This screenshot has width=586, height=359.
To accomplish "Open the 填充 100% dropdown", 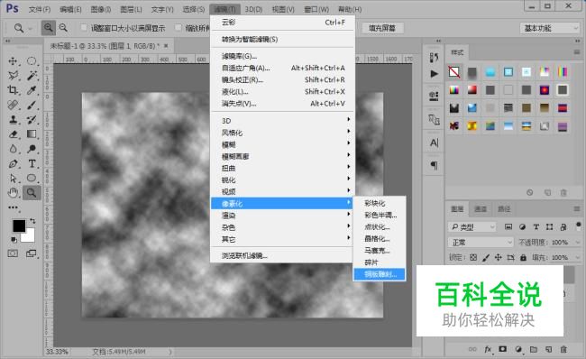I will click(x=578, y=257).
